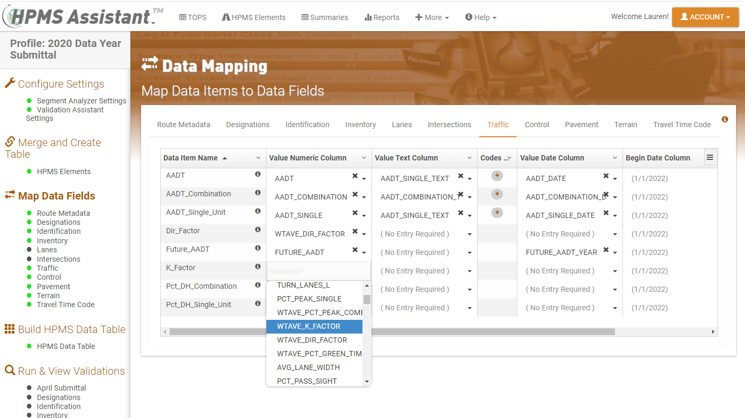Image resolution: width=745 pixels, height=418 pixels.
Task: Add codes for the AADT row
Action: point(497,176)
